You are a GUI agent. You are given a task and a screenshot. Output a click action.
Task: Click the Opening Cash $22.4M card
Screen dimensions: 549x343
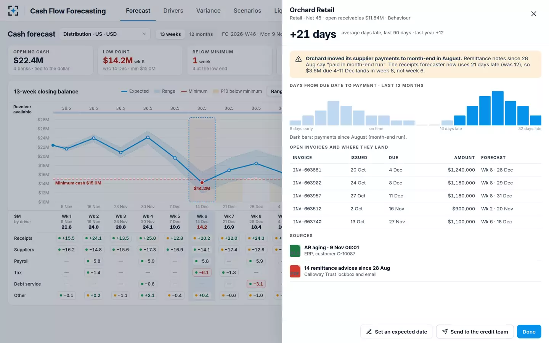coord(51,60)
